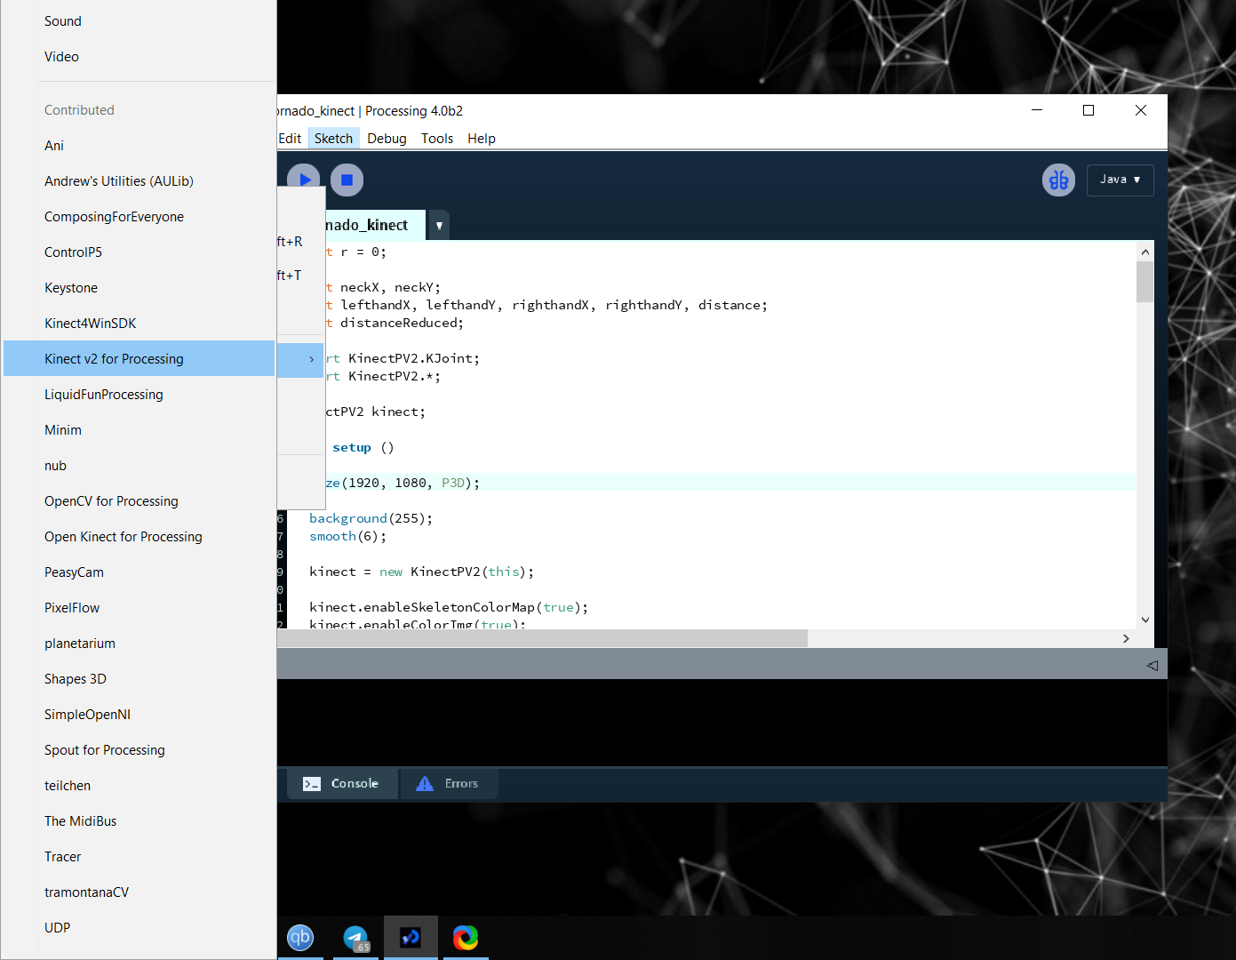Import Andrew's Utilities (AULib)
1236x960 pixels.
[x=140, y=181]
